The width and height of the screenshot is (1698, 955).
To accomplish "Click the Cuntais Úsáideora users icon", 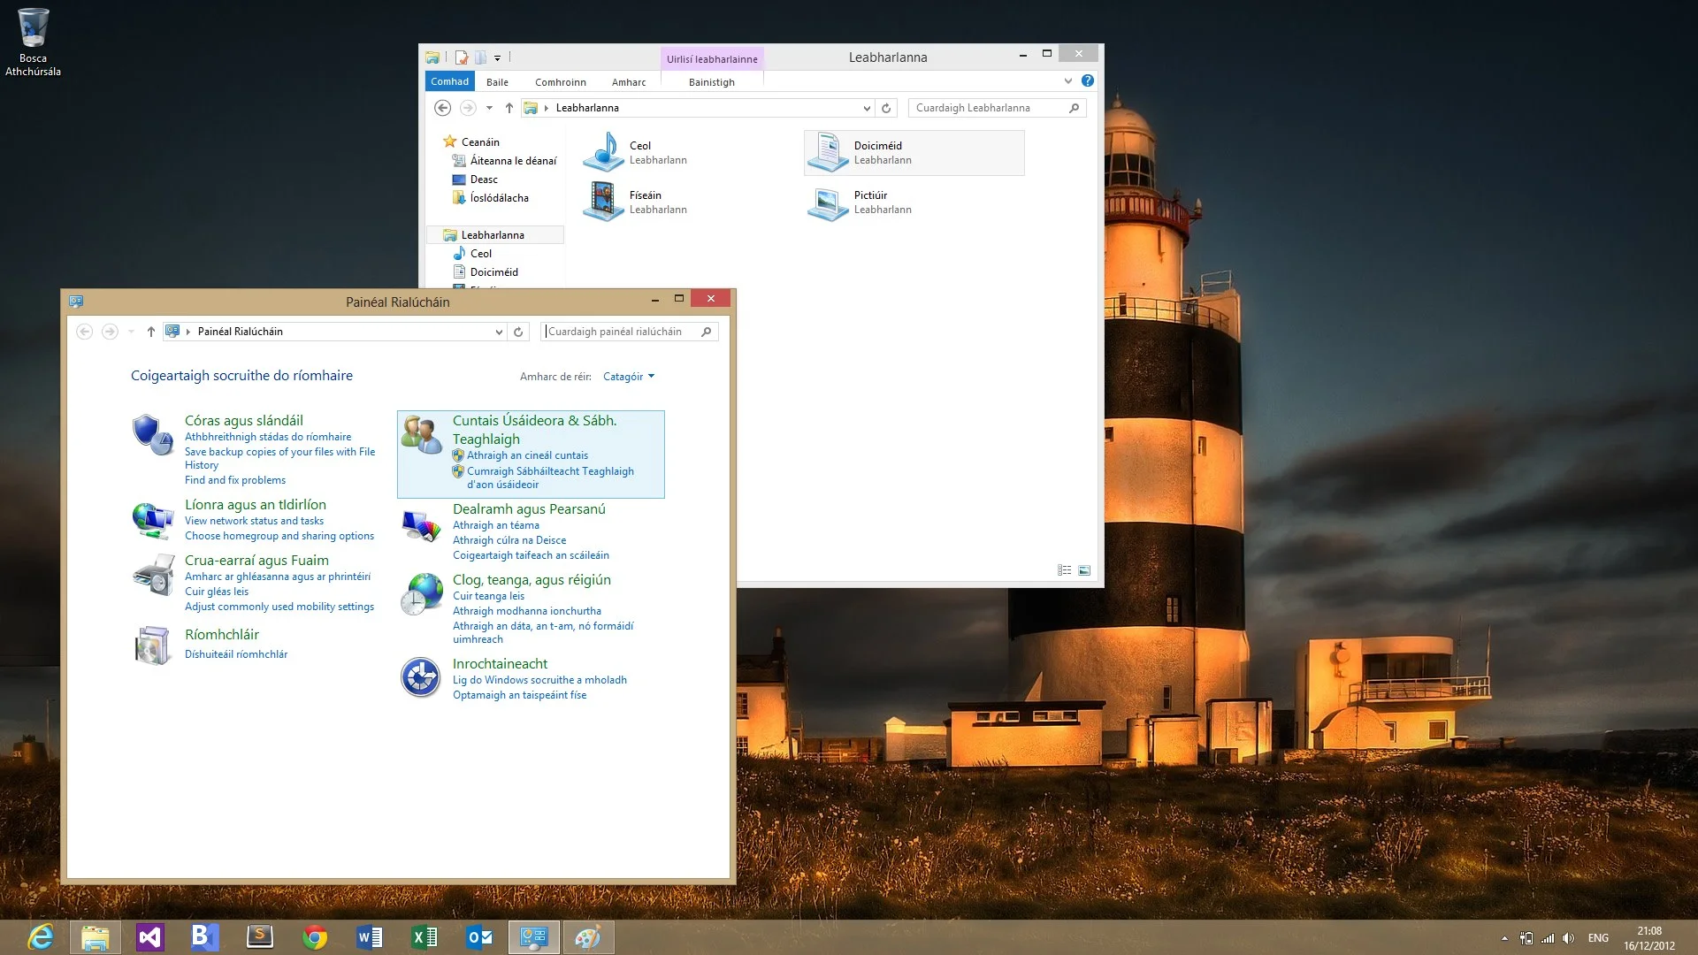I will 421,434.
